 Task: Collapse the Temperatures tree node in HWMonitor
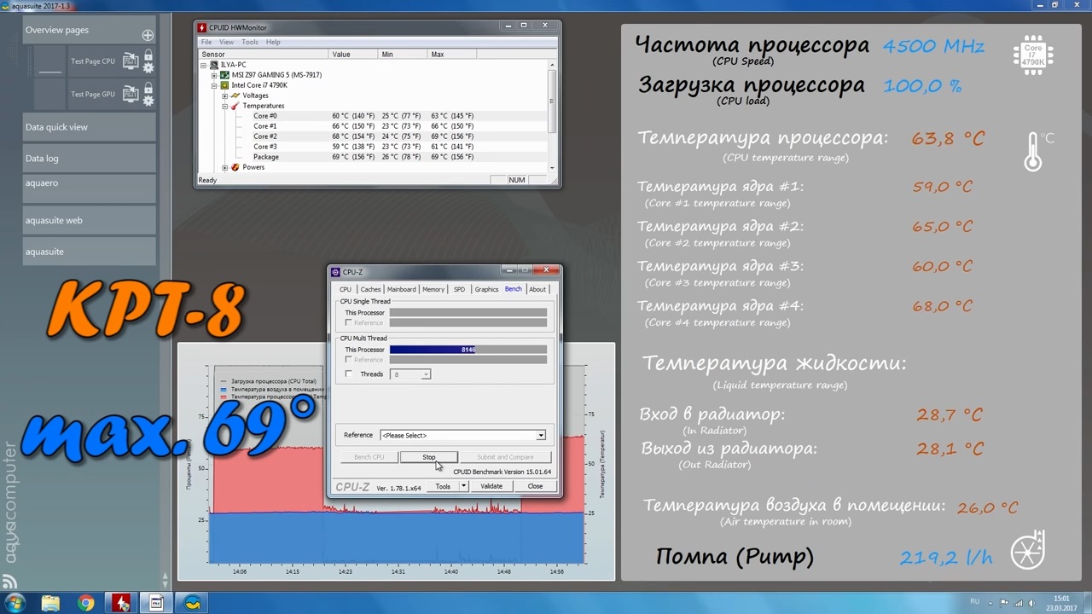coord(224,106)
